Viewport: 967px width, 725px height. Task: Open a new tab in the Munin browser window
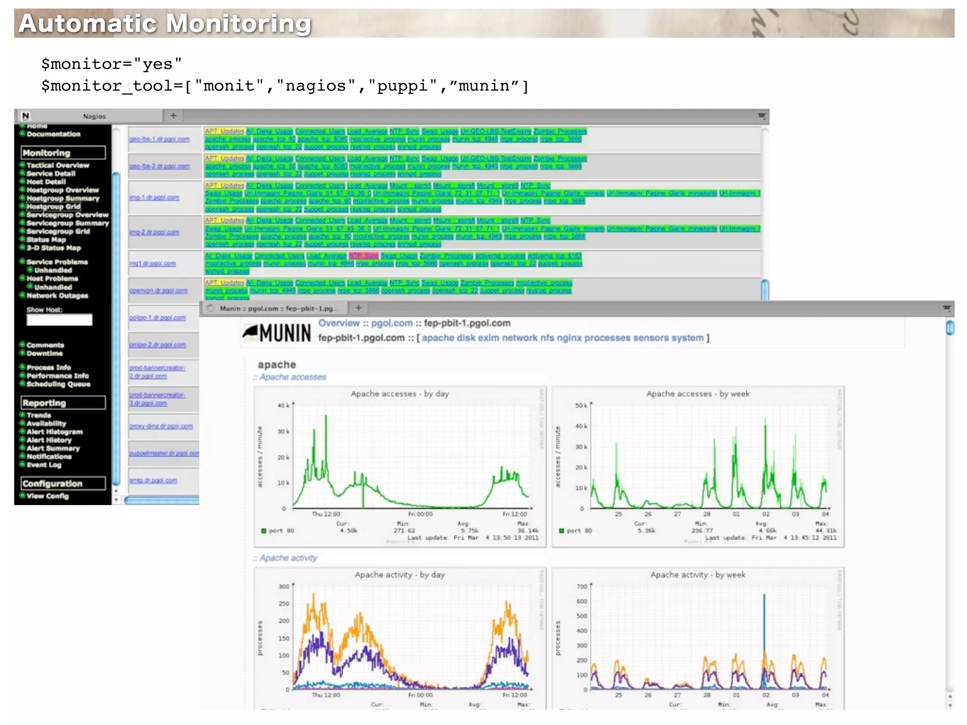coord(358,308)
